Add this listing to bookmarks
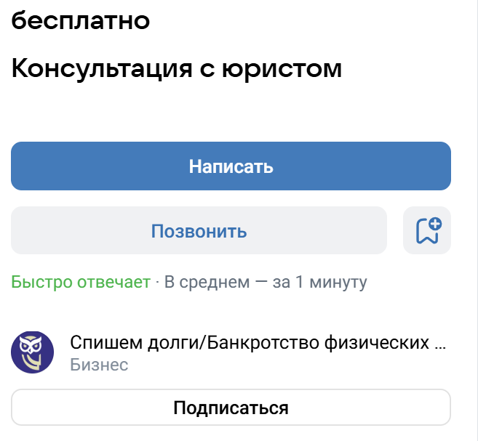This screenshot has width=478, height=441. pos(427,231)
